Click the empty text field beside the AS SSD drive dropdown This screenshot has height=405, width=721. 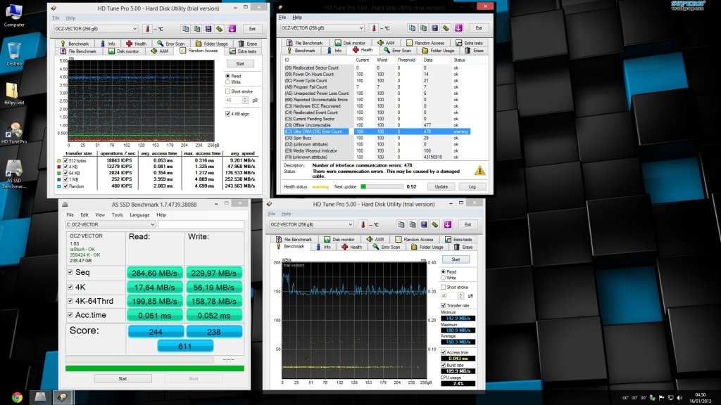tap(201, 224)
